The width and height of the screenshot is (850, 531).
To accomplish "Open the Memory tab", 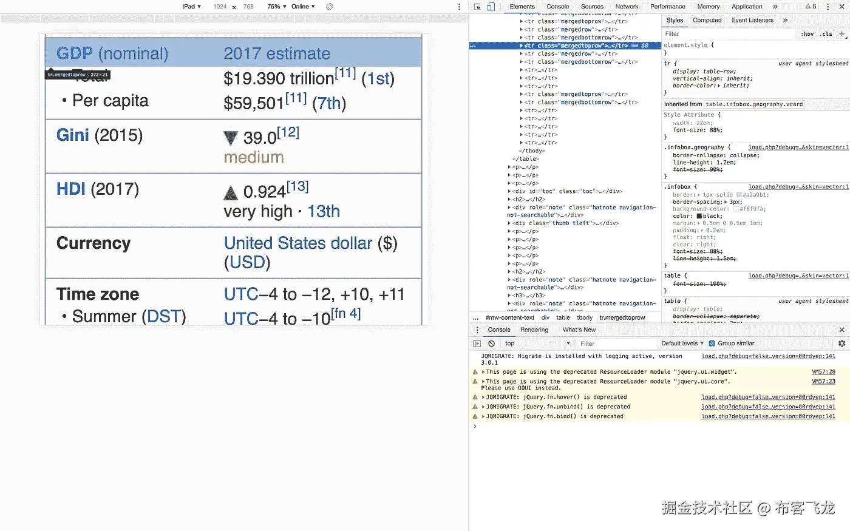I will coord(709,7).
